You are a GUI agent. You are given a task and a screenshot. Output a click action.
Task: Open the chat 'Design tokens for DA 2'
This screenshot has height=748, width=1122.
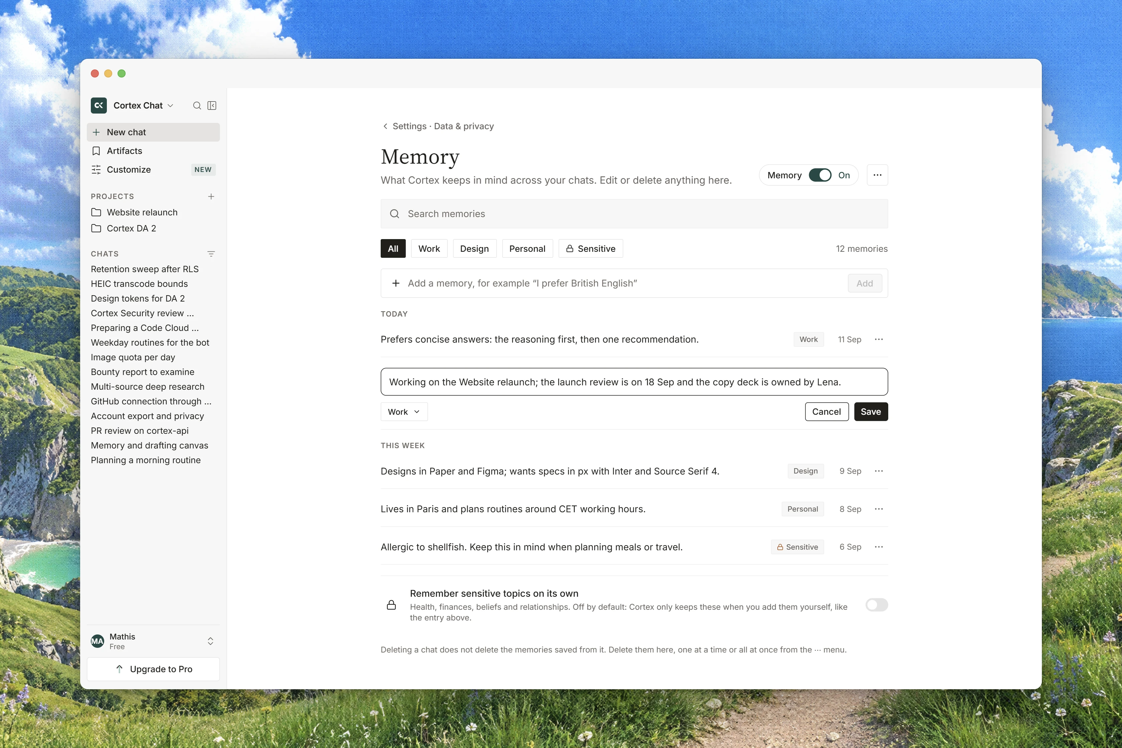pyautogui.click(x=138, y=299)
